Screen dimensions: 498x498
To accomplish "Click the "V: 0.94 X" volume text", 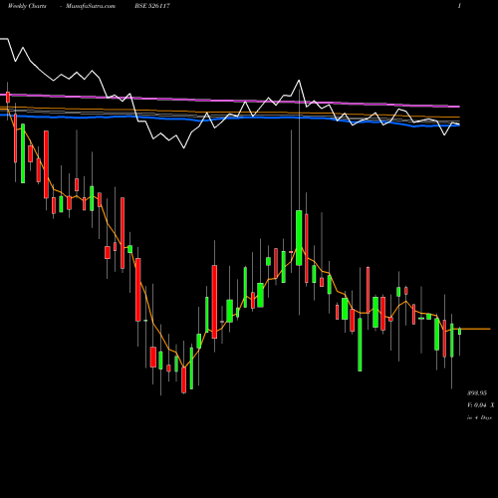I will pyautogui.click(x=481, y=405).
